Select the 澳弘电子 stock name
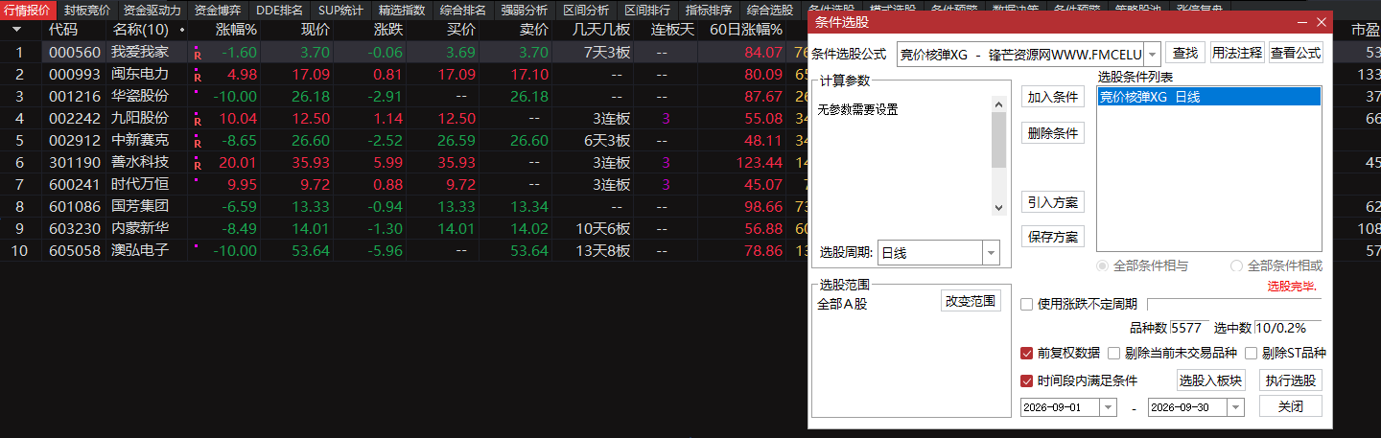The height and width of the screenshot is (438, 1381). [x=140, y=250]
